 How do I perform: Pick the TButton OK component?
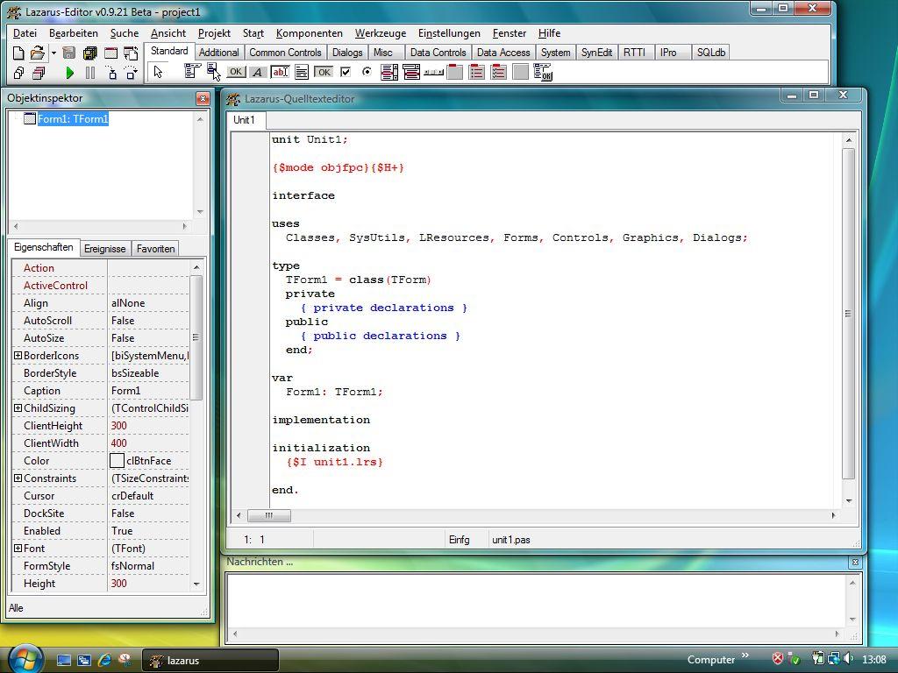click(235, 72)
